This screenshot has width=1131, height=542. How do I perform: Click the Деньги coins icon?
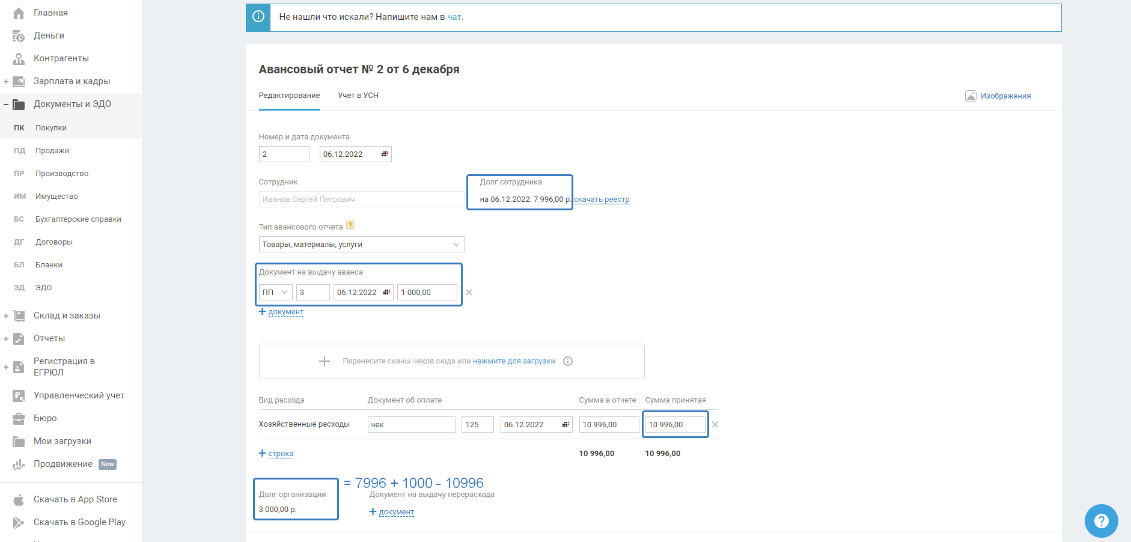point(19,36)
